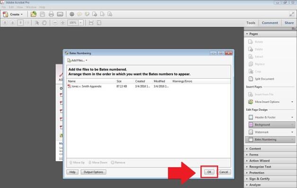This screenshot has width=297, height=188.
Task: Click the gear icon in the toolbar
Action: pos(72,14)
